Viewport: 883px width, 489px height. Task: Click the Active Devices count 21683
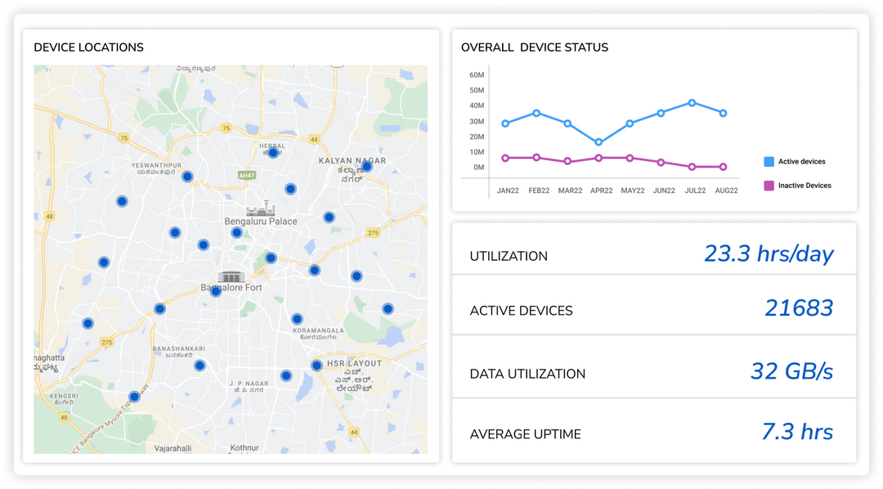click(x=800, y=307)
